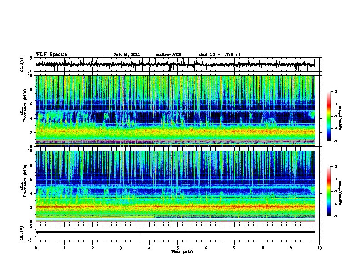Click the ch.2 color scale bar

click(x=329, y=191)
